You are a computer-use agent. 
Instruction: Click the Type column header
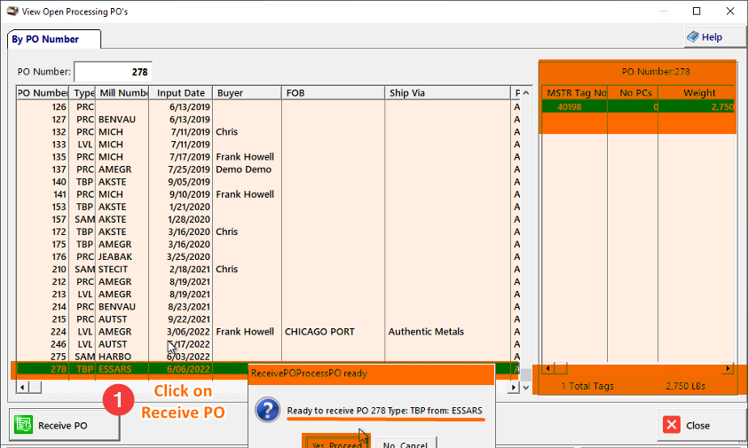click(x=83, y=92)
